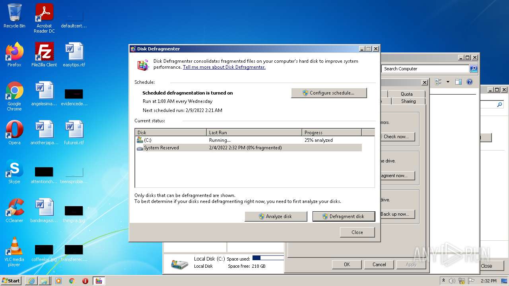509x286 pixels.
Task: Switch to the Sharing tab
Action: 408,101
